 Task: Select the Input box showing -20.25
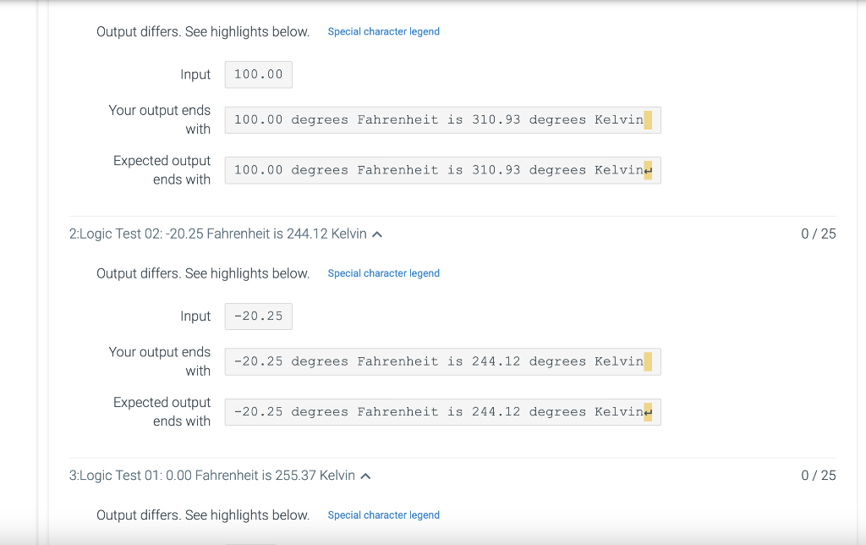point(258,316)
